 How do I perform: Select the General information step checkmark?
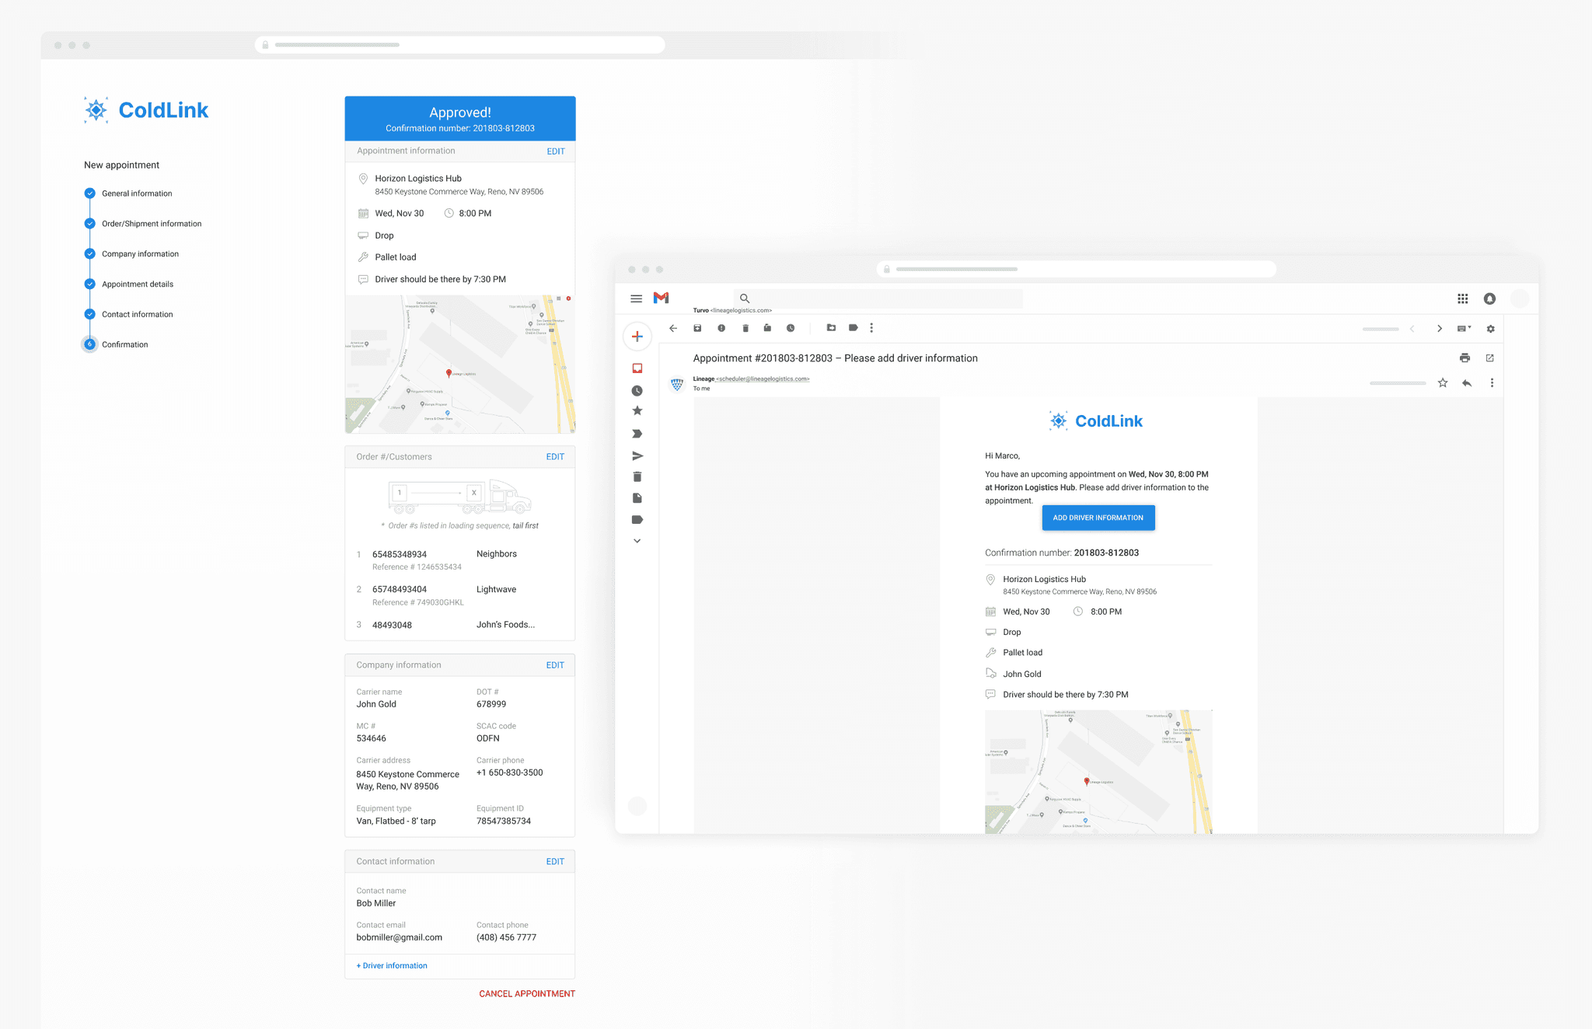[x=89, y=194]
